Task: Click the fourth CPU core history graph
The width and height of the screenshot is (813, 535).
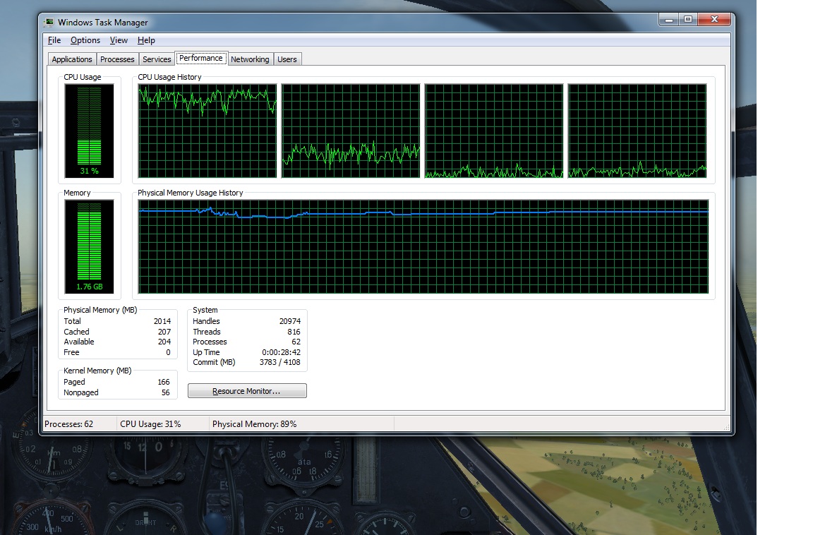Action: pos(637,131)
